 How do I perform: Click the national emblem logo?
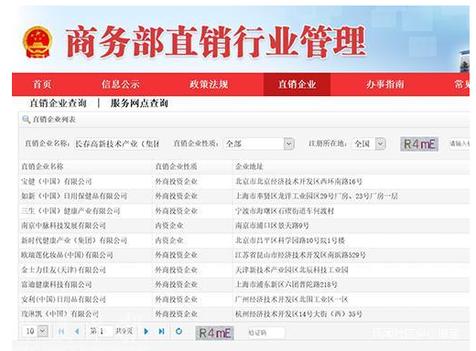[38, 42]
